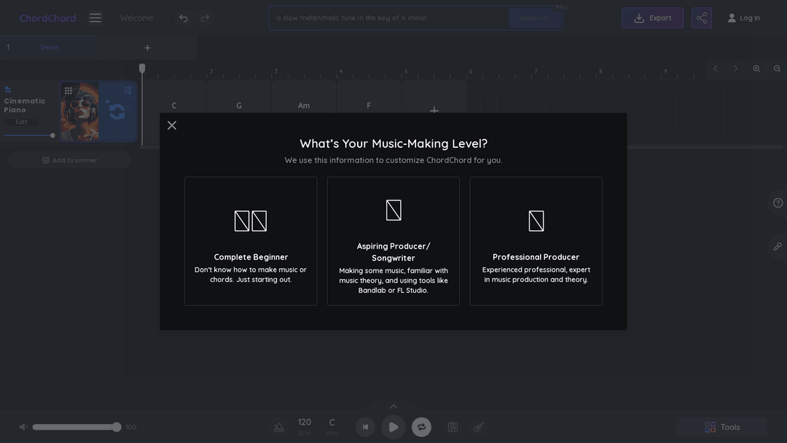Zoom out on the timeline
The width and height of the screenshot is (787, 443).
coord(777,68)
